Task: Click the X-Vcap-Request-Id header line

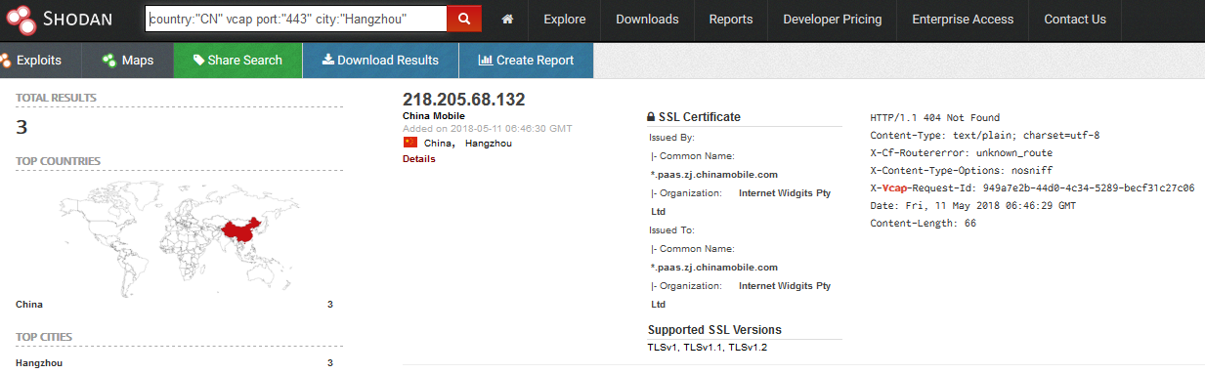Action: [x=1032, y=188]
